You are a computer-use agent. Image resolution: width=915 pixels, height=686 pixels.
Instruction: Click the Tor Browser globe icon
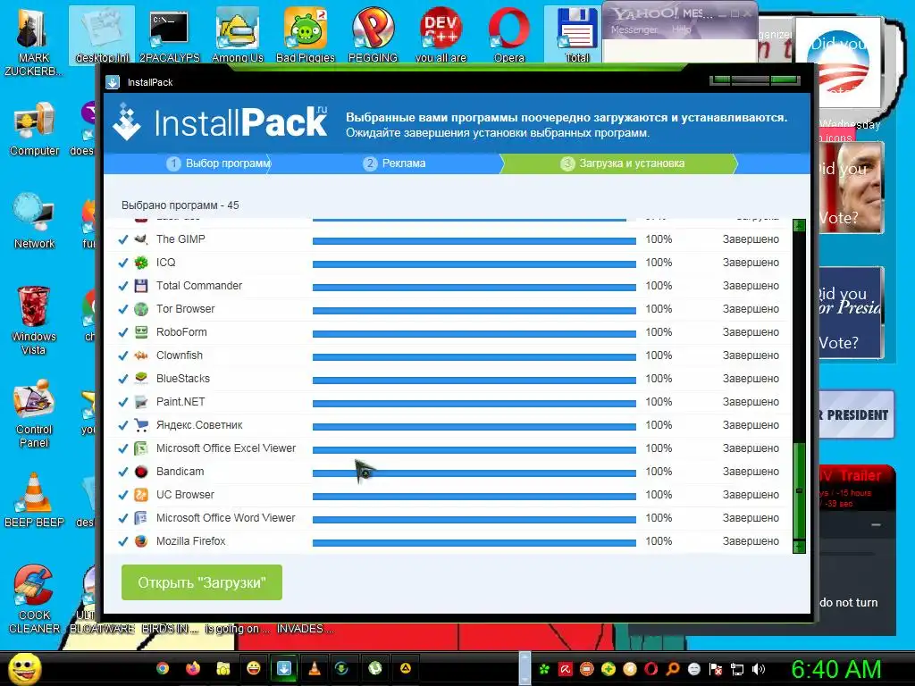tap(140, 309)
